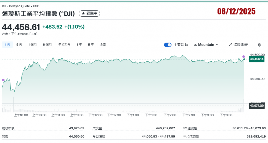This screenshot has height=143, width=268.
Task: Click the purple event dot at chart end
Action: (244, 57)
